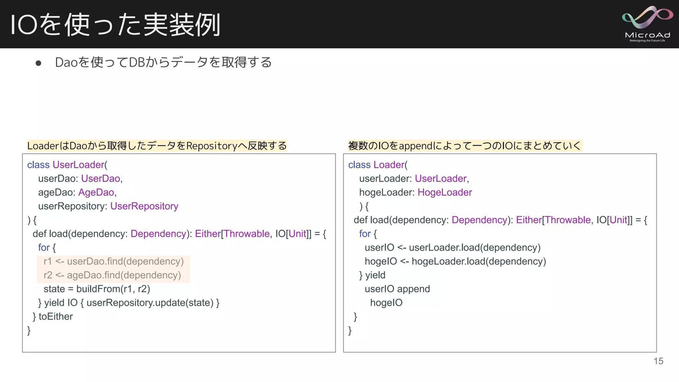Click the userIO append line

397,289
